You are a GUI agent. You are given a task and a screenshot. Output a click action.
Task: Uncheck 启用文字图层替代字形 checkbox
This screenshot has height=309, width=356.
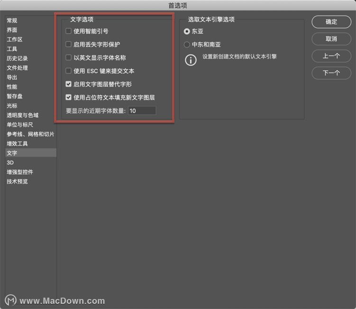point(68,84)
